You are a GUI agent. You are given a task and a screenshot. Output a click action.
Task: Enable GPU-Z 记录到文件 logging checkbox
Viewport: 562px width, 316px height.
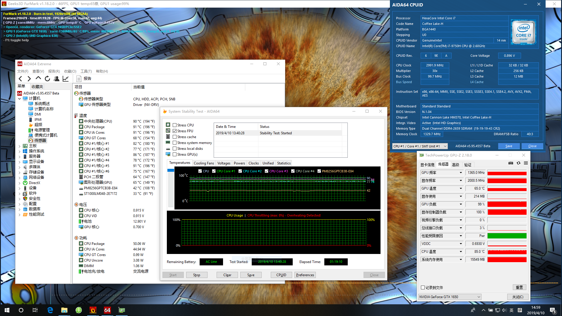point(423,287)
